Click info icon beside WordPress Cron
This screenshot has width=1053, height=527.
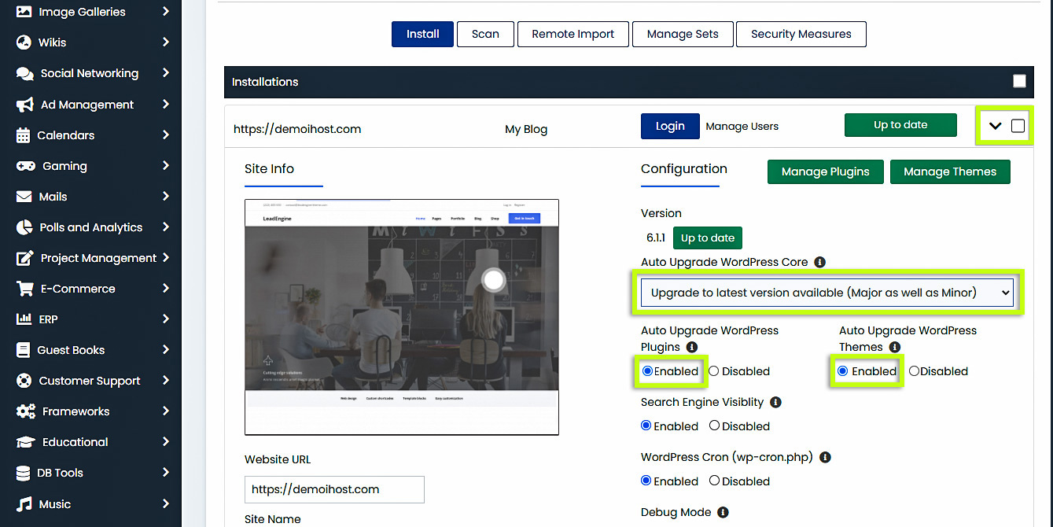[826, 457]
